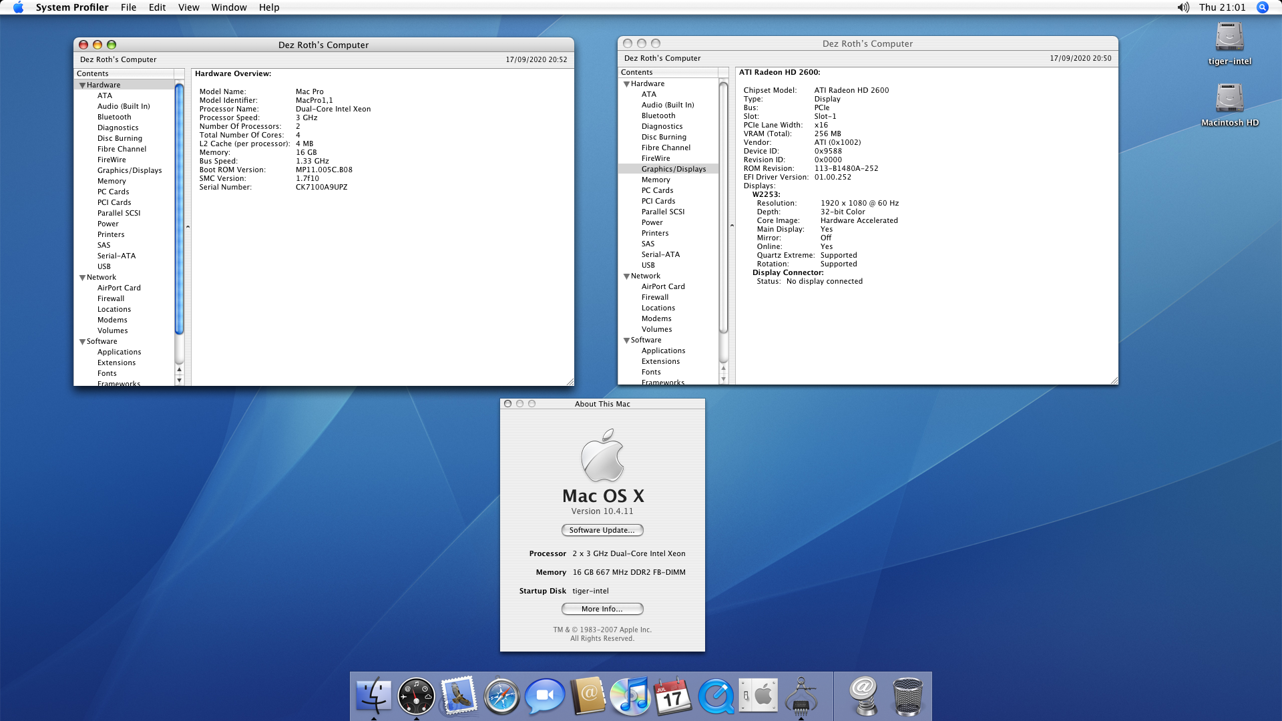Select Memory in left window's contents

pyautogui.click(x=112, y=181)
